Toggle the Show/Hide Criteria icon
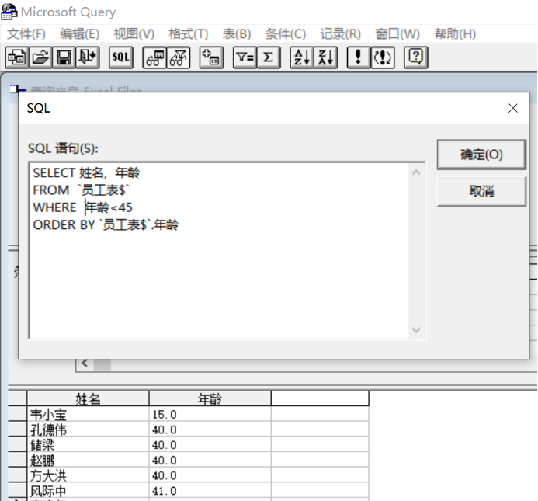The width and height of the screenshot is (538, 501). 179,57
